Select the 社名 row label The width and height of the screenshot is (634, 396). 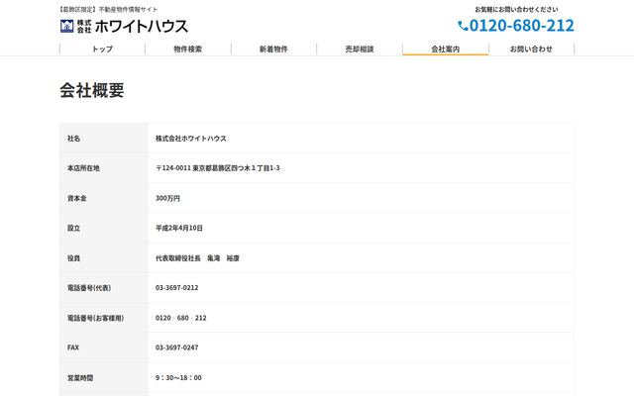pos(73,139)
